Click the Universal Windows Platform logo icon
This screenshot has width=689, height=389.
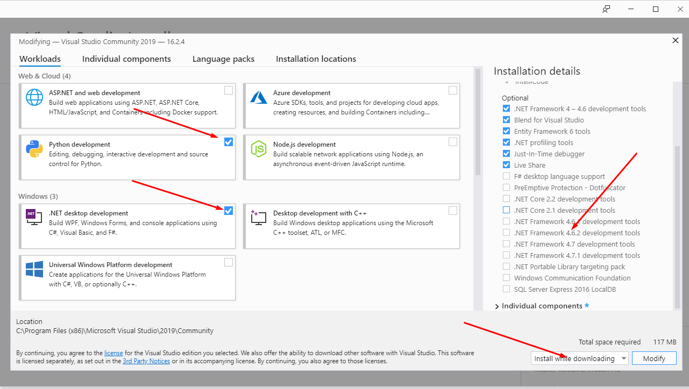(x=34, y=269)
